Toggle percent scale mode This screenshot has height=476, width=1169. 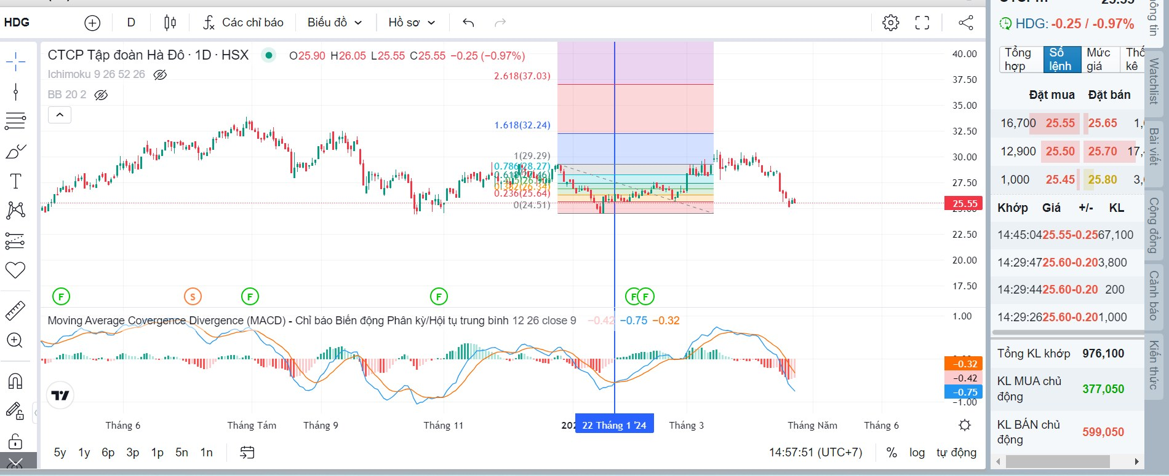click(x=892, y=453)
